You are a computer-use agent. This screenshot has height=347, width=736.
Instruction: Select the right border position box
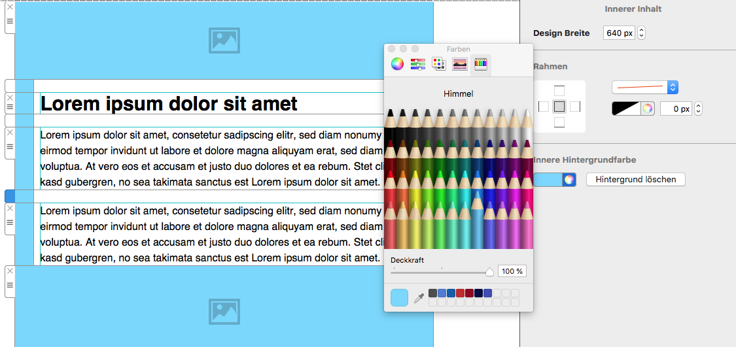click(x=575, y=107)
